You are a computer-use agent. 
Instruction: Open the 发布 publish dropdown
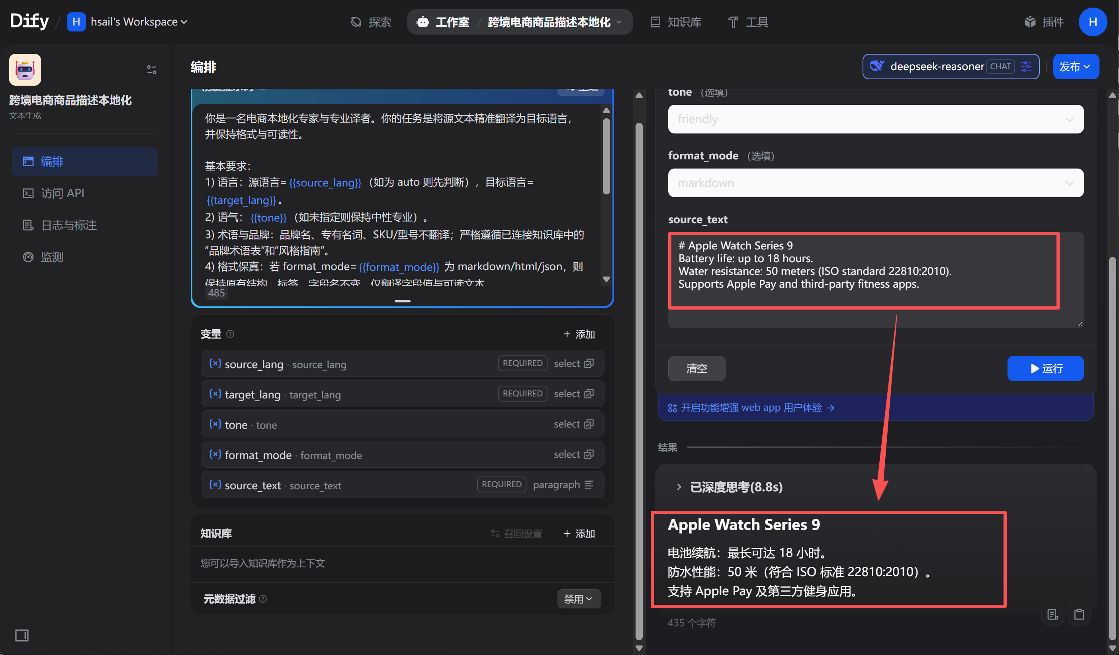click(1076, 66)
